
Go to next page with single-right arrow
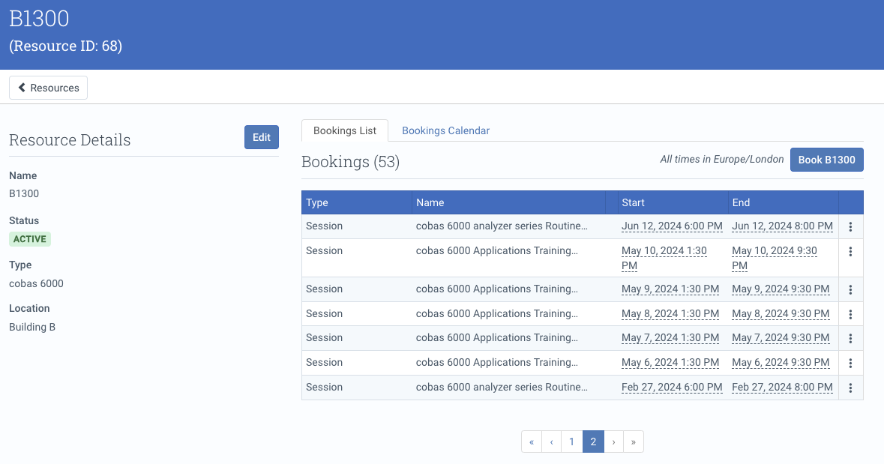[x=613, y=442]
